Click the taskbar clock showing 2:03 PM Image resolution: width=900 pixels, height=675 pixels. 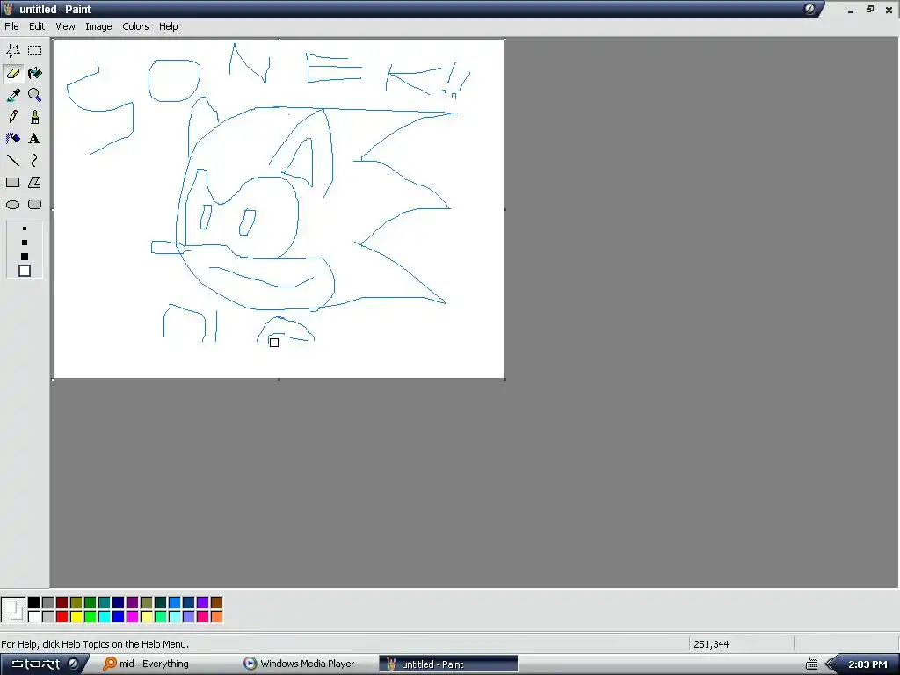pos(867,664)
